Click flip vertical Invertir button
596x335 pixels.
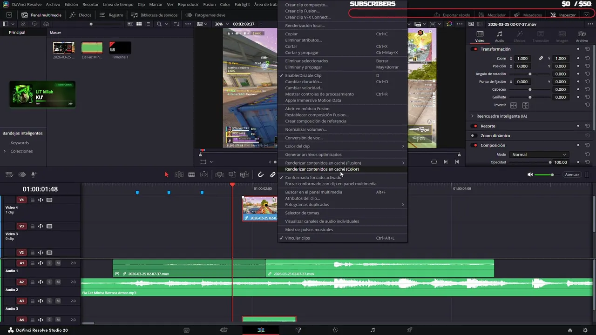525,105
